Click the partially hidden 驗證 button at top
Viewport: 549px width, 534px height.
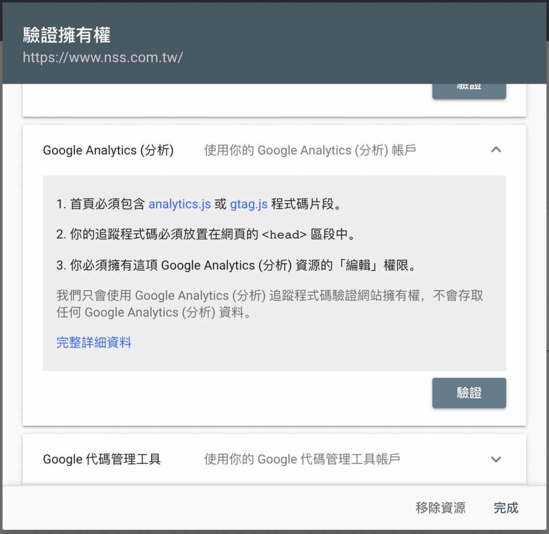(469, 91)
